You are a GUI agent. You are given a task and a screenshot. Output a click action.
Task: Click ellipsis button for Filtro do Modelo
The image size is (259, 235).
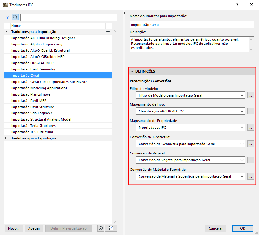tap(251, 95)
